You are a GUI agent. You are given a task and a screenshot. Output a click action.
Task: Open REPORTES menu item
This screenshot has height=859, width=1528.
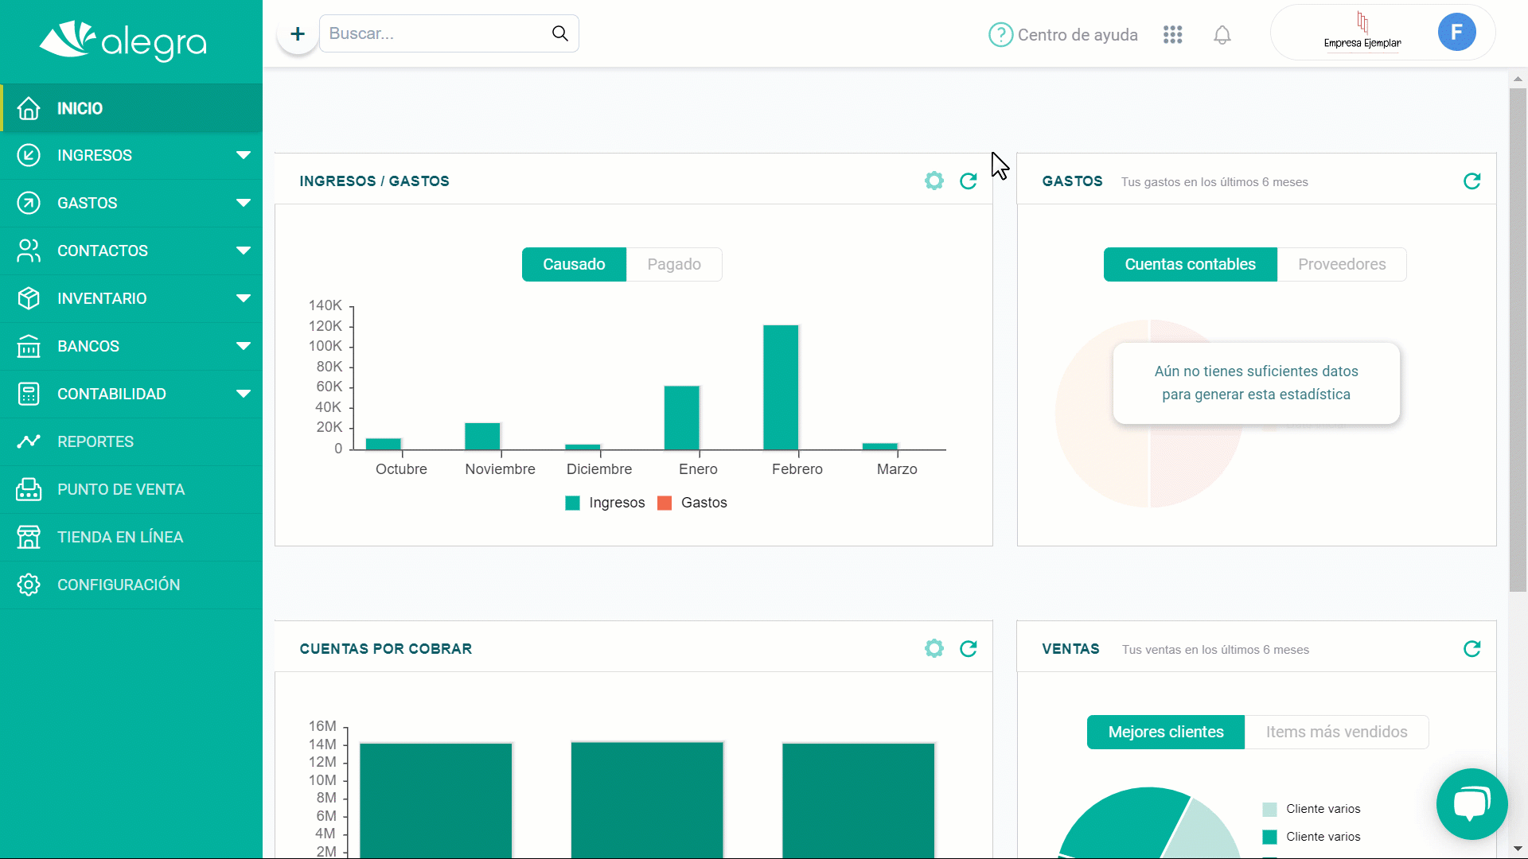[x=131, y=441]
